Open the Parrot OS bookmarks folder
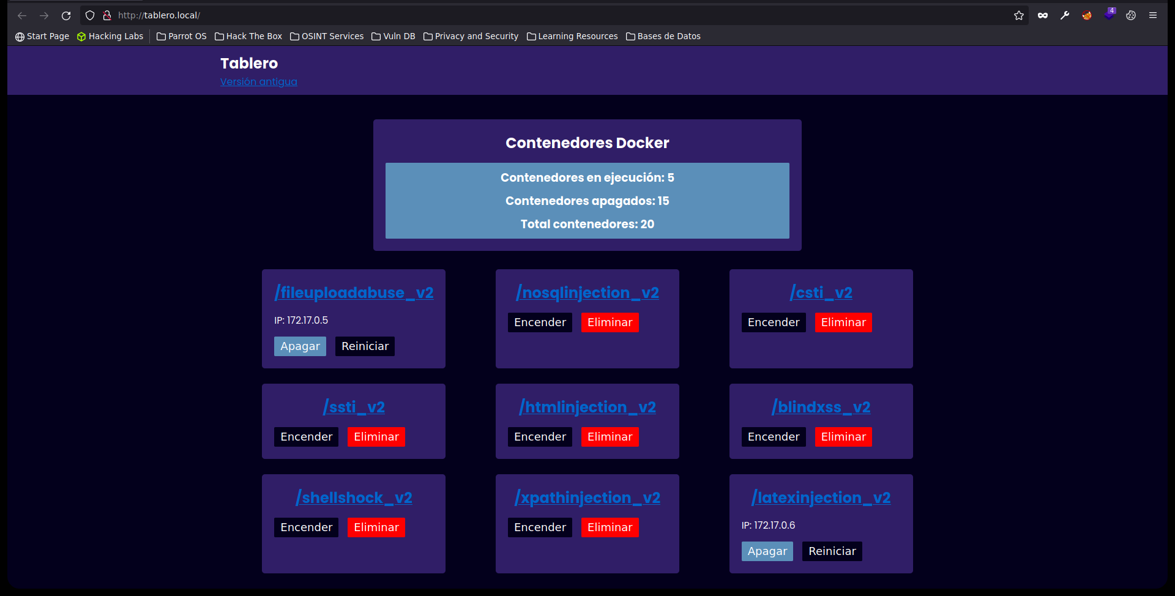The image size is (1175, 596). [181, 36]
